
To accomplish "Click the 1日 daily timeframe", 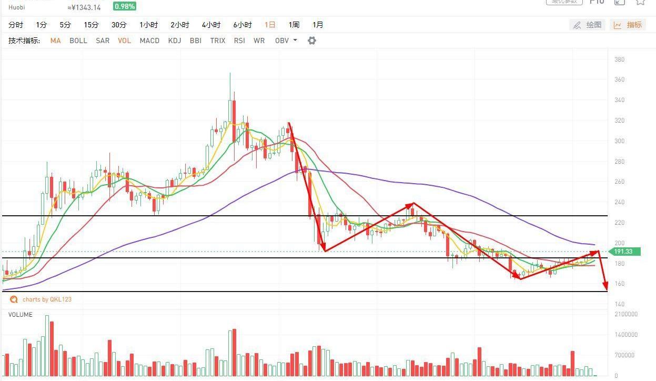I will point(270,25).
